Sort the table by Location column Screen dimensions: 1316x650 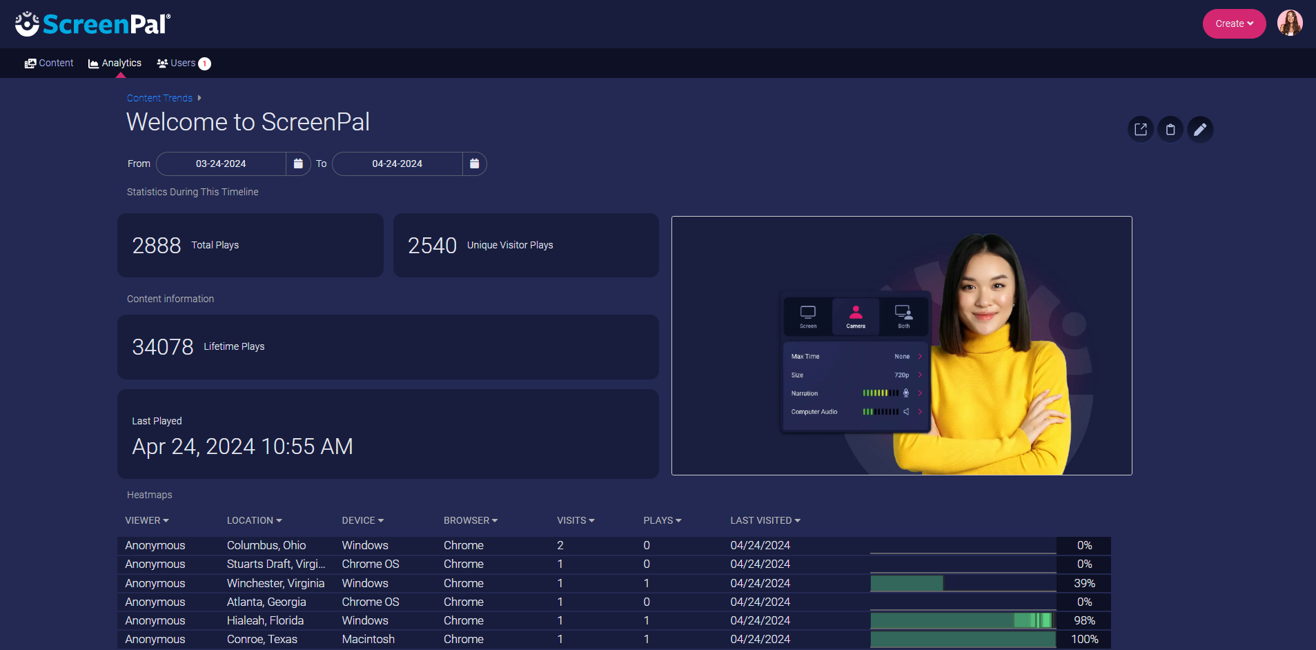click(255, 520)
